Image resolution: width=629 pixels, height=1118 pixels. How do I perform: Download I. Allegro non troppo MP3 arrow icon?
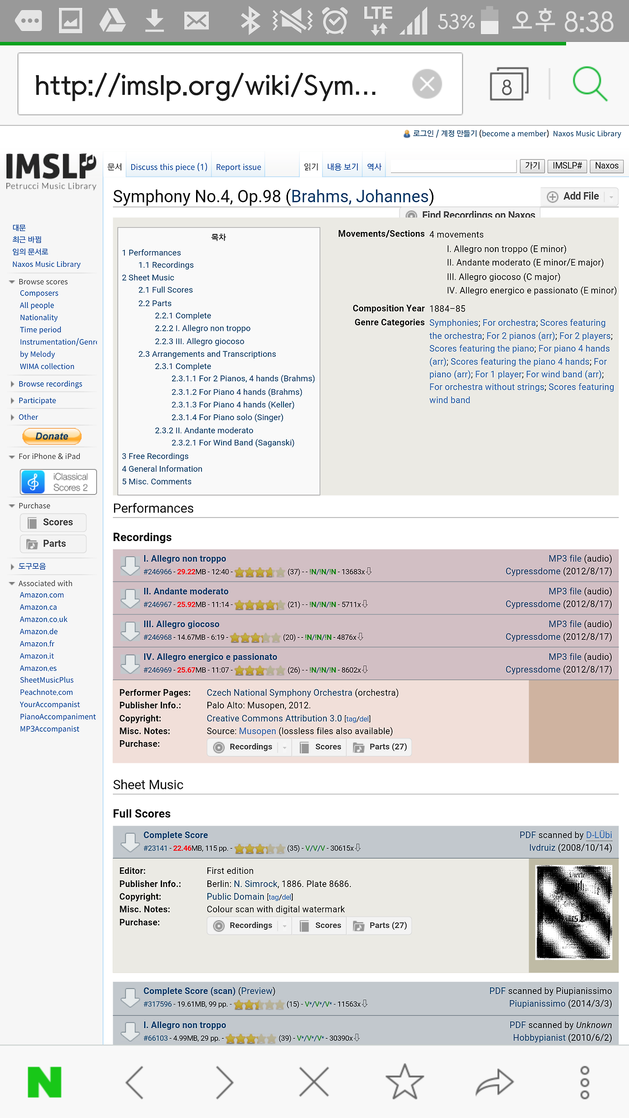point(130,565)
